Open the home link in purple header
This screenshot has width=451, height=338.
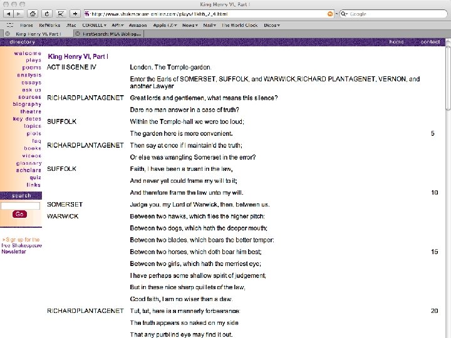397,42
